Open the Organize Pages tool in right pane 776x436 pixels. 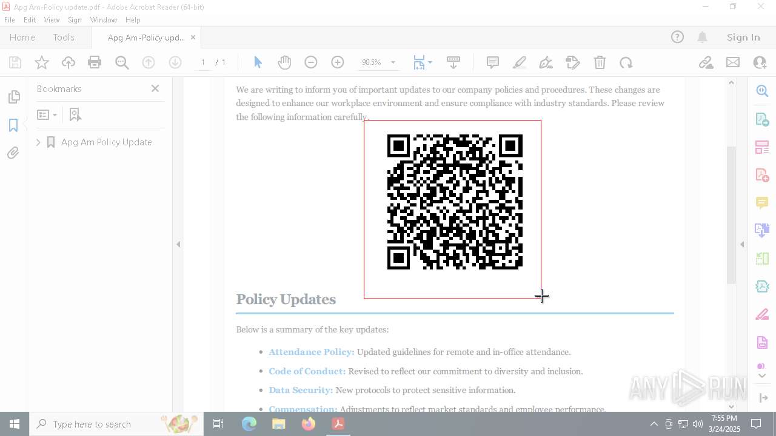tap(762, 259)
